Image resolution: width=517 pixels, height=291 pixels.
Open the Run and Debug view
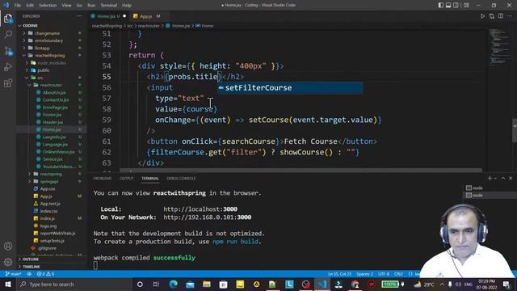click(8, 67)
